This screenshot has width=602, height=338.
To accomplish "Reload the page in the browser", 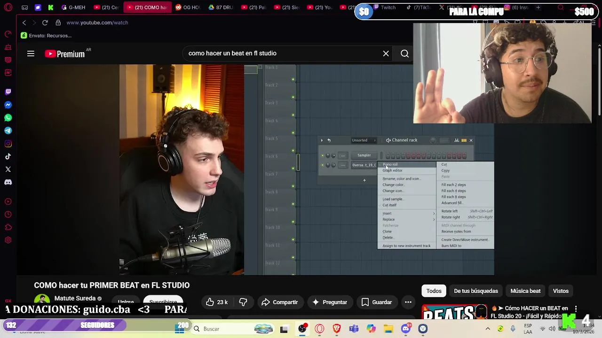I will point(45,23).
